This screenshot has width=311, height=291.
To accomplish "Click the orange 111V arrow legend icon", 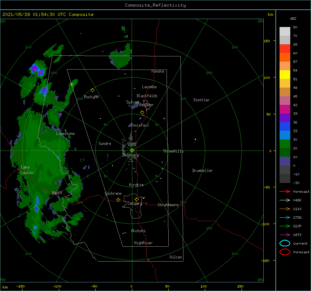I will pyautogui.click(x=285, y=209).
